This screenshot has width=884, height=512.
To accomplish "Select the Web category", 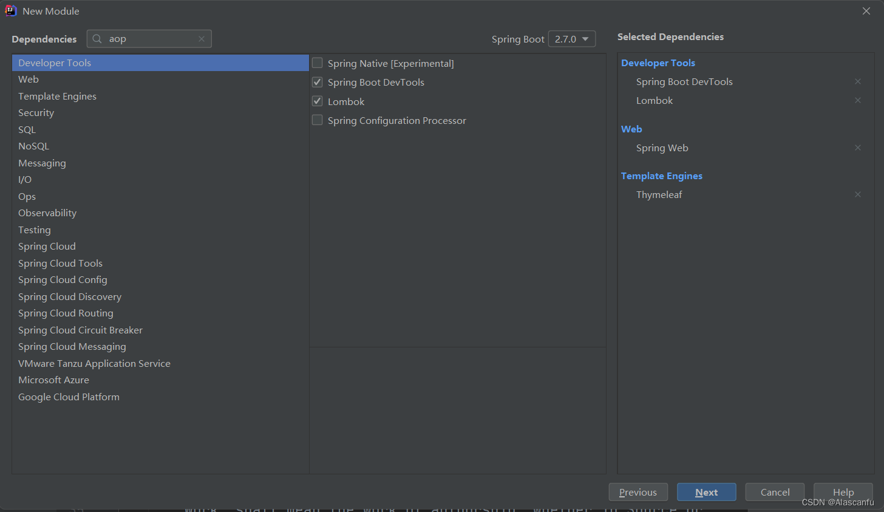I will point(160,80).
